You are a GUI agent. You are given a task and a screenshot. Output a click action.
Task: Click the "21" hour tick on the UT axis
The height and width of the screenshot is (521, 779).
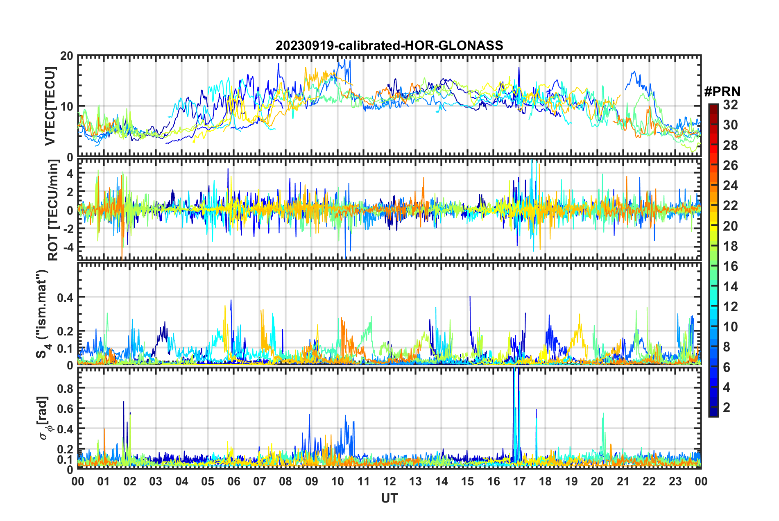(623, 481)
